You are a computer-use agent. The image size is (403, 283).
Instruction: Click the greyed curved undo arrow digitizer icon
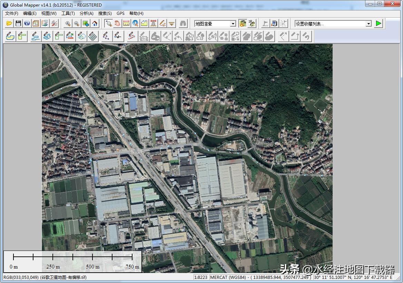coord(306,36)
